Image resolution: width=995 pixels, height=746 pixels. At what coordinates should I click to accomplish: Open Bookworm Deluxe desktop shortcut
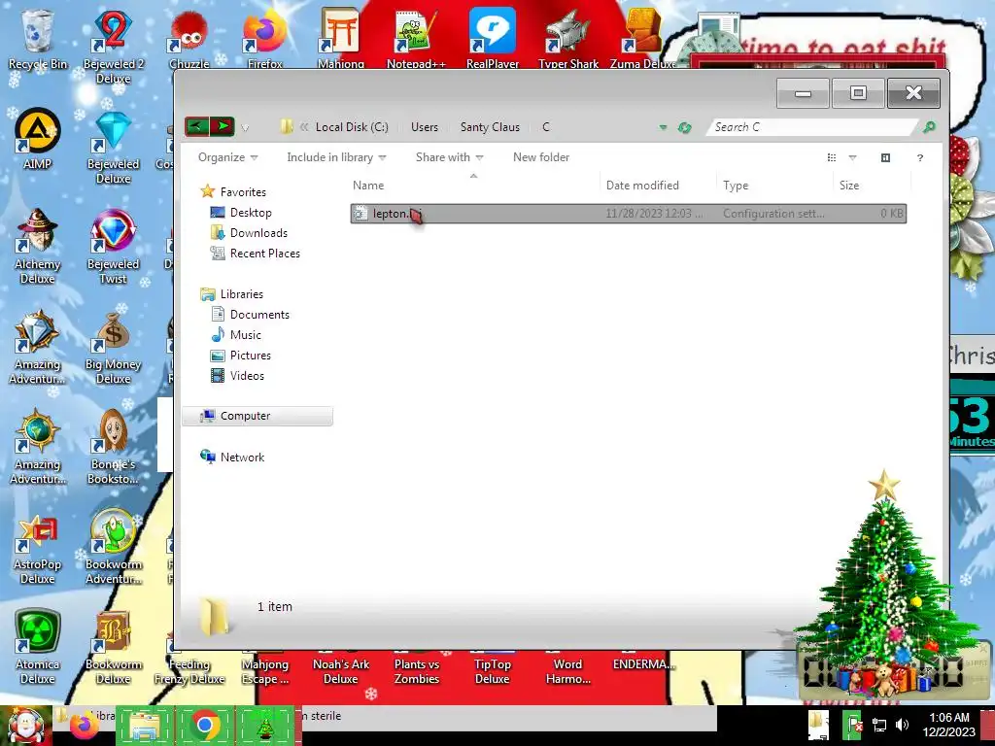113,647
